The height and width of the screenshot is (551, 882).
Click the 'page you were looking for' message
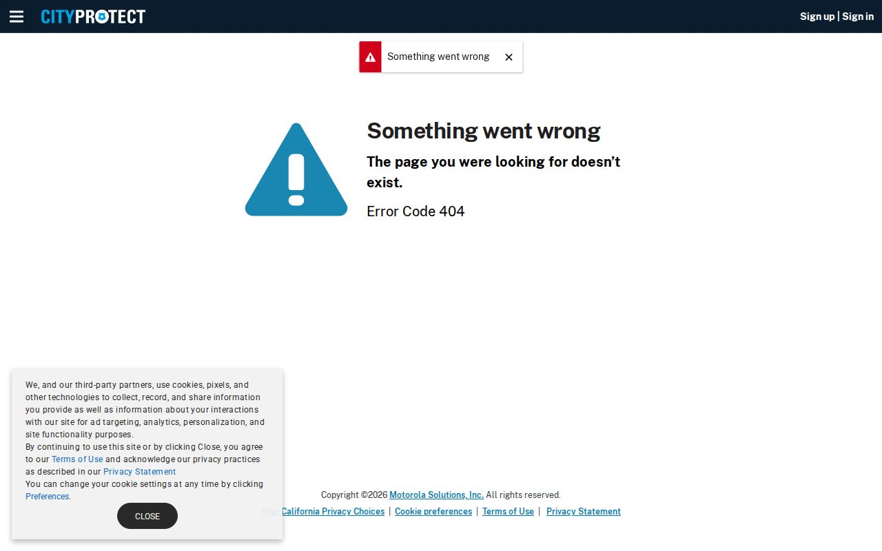493,172
